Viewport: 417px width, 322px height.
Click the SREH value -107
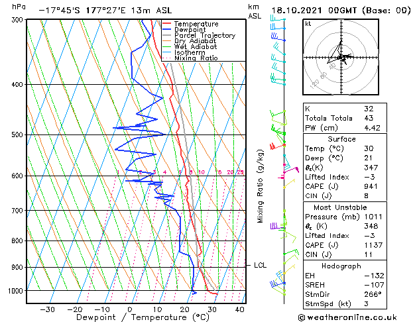click(x=375, y=285)
